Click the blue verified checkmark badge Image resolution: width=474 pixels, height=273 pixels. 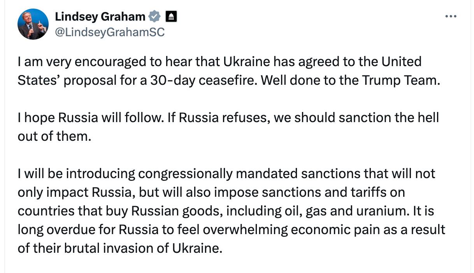(155, 17)
